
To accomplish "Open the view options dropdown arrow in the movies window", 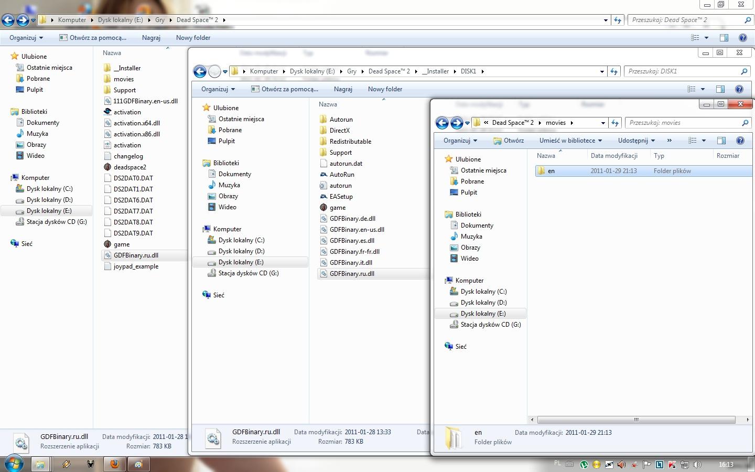I will [x=704, y=141].
